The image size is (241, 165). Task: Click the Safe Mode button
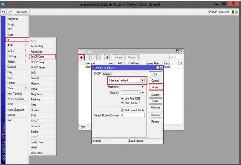(x=21, y=12)
